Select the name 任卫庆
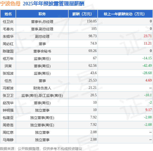 point(8,22)
